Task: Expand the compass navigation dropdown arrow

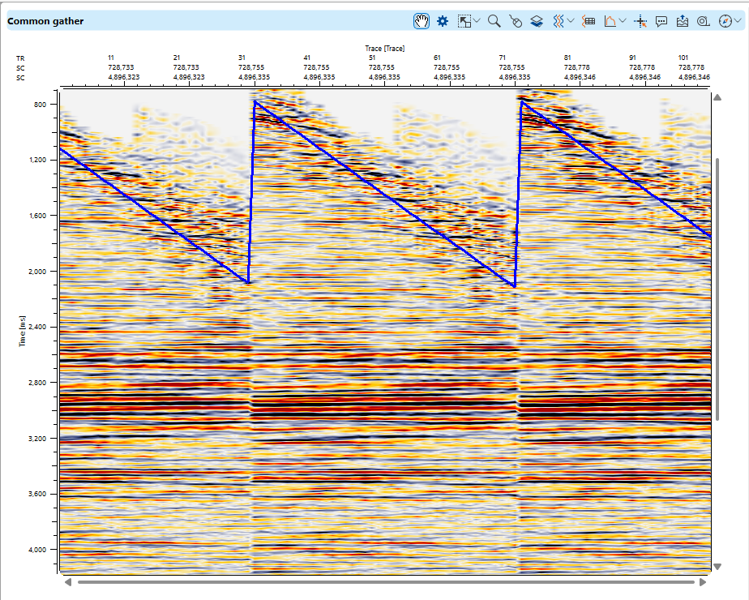Action: [737, 21]
